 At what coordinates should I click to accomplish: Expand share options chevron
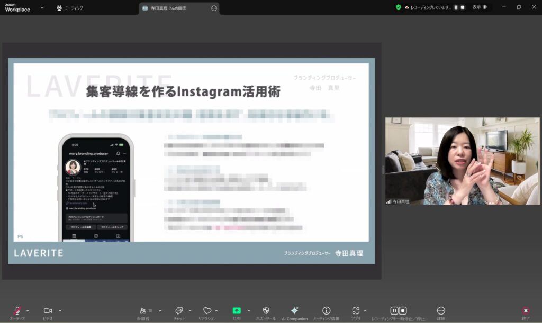pyautogui.click(x=249, y=311)
